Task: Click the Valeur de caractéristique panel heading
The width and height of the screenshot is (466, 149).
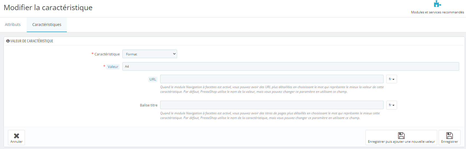Action: tap(32, 41)
